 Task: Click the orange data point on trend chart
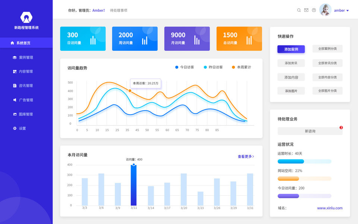pos(130,91)
